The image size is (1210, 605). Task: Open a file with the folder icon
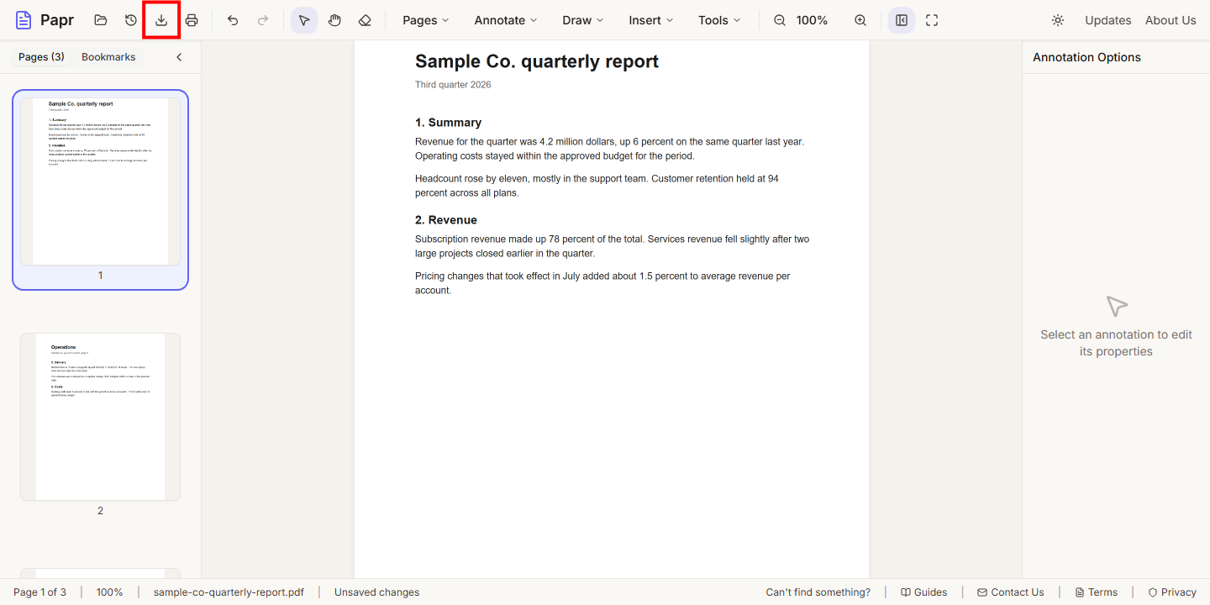101,20
